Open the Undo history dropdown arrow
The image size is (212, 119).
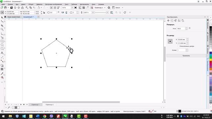(x=41, y=8)
